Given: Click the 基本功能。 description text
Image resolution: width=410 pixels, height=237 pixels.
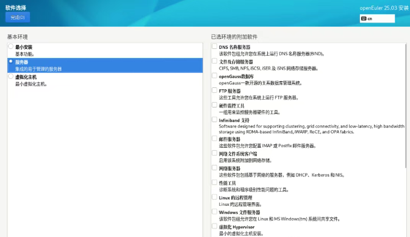Looking at the screenshot, I should (x=24, y=54).
